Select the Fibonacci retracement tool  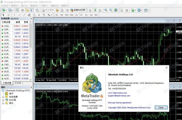pos(34,15)
